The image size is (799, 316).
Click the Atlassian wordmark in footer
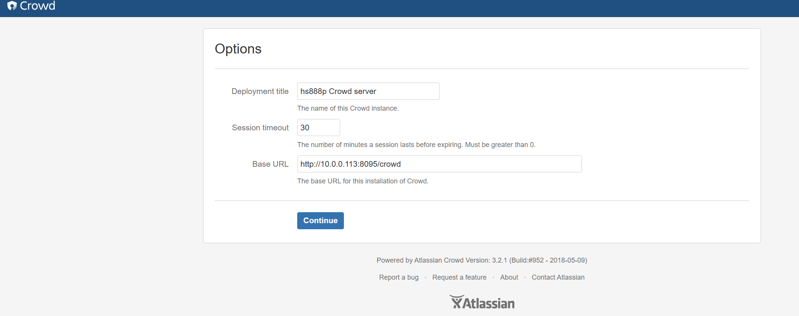(x=489, y=304)
